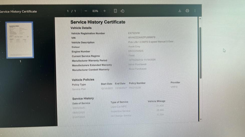
Task: Click the vertical scrollbar thumb
Action: tap(200, 53)
